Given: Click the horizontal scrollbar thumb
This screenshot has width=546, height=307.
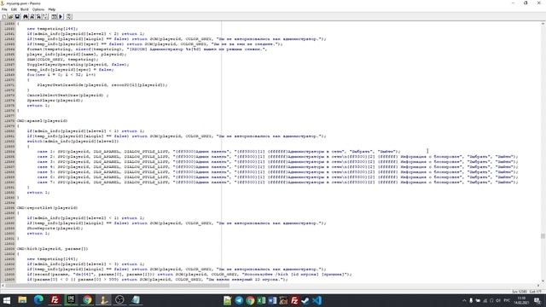Looking at the screenshot, I should (x=118, y=286).
